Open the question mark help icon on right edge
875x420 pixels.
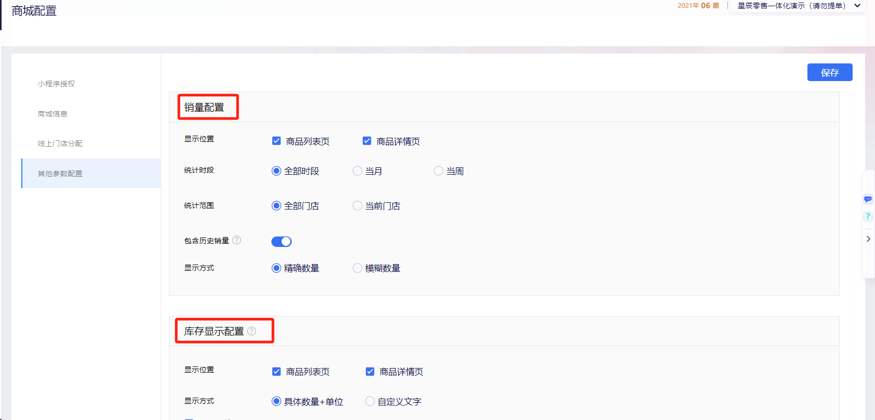click(868, 216)
